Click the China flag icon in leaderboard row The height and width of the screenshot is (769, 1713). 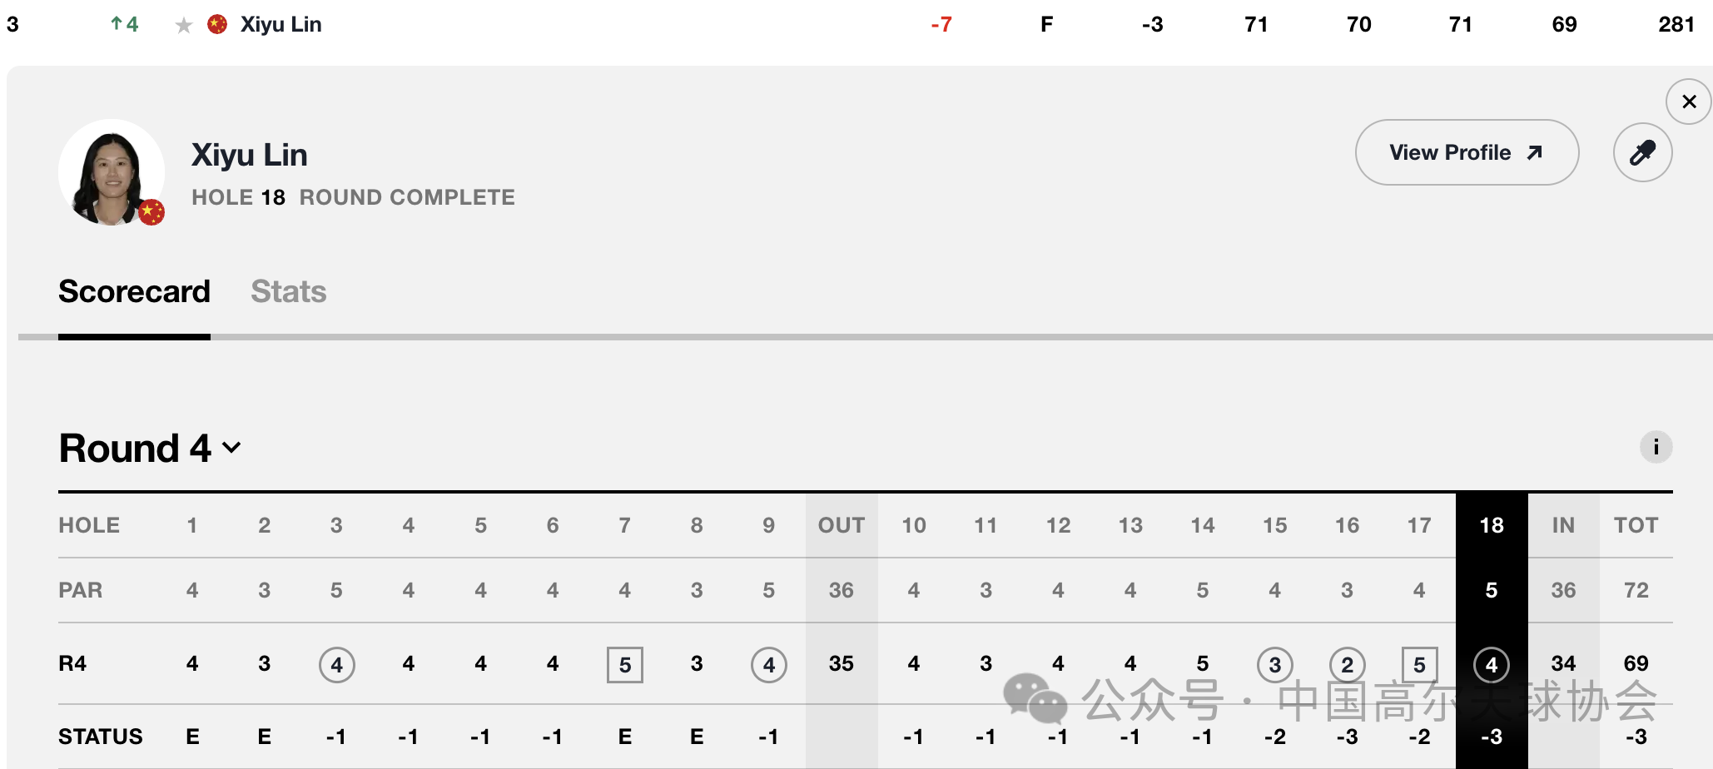(217, 24)
